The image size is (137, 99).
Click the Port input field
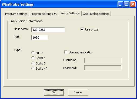(39, 37)
